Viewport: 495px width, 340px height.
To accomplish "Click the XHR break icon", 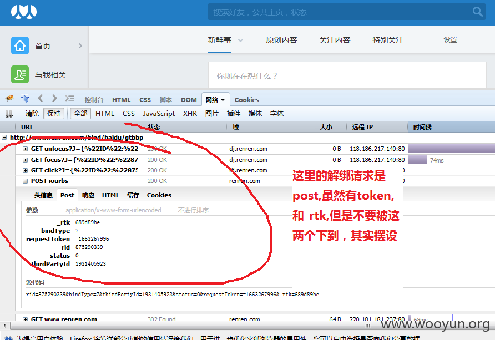I will click(x=9, y=114).
